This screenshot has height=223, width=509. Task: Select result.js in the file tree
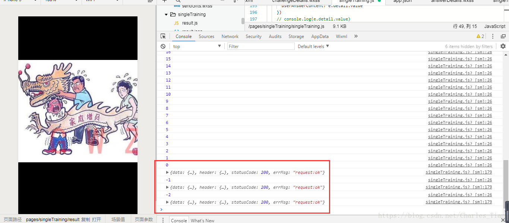(x=190, y=23)
